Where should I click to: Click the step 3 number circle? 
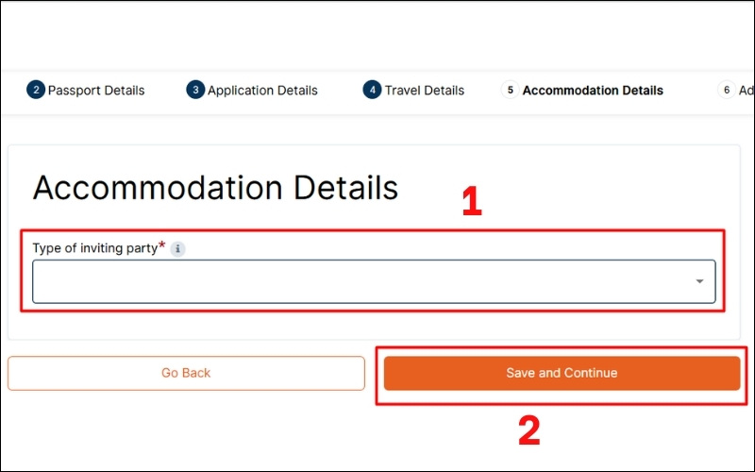click(x=195, y=91)
